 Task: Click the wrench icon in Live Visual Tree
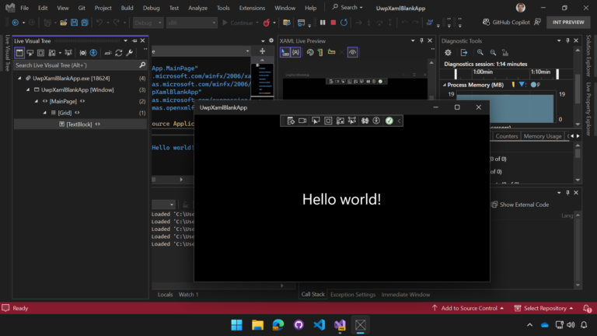click(130, 53)
